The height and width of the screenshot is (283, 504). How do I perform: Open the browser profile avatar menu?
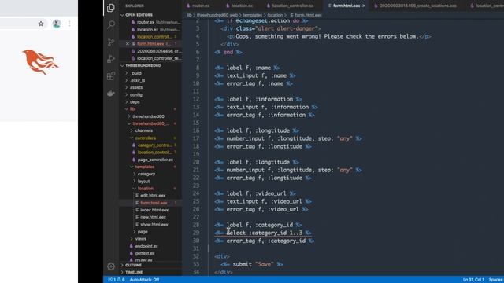pos(57,24)
